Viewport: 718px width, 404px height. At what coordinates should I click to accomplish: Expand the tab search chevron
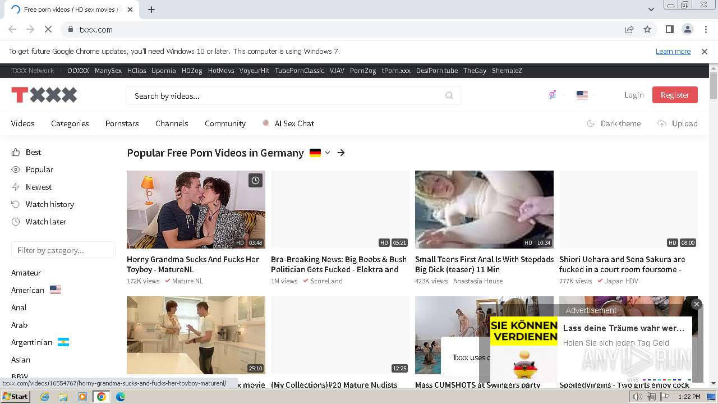(651, 10)
